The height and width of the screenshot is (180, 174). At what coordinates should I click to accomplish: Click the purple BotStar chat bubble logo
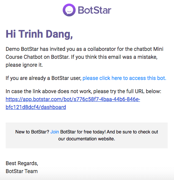[69, 10]
